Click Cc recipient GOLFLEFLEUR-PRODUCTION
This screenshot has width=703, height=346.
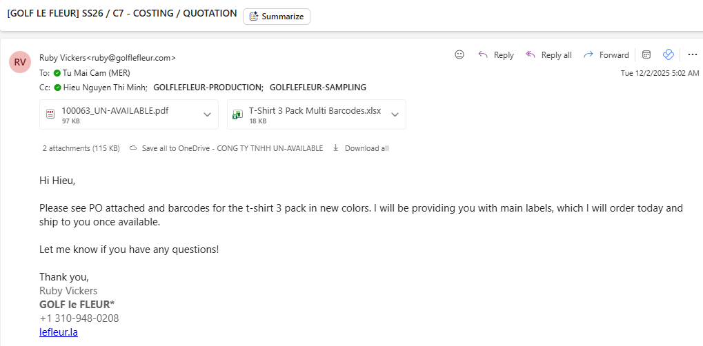(208, 88)
